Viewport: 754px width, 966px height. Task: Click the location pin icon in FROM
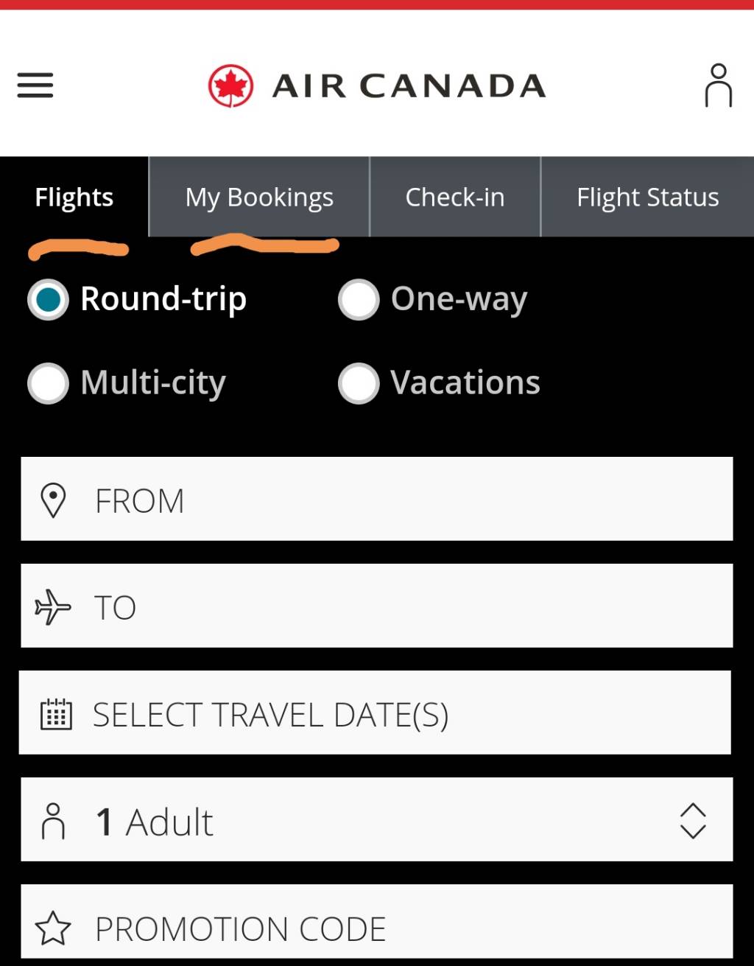[x=53, y=500]
